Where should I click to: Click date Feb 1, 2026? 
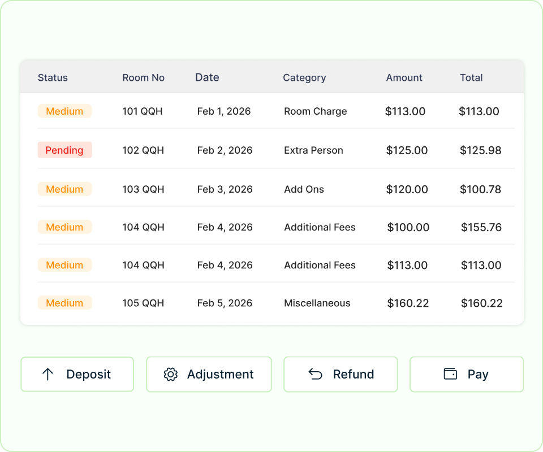point(224,111)
